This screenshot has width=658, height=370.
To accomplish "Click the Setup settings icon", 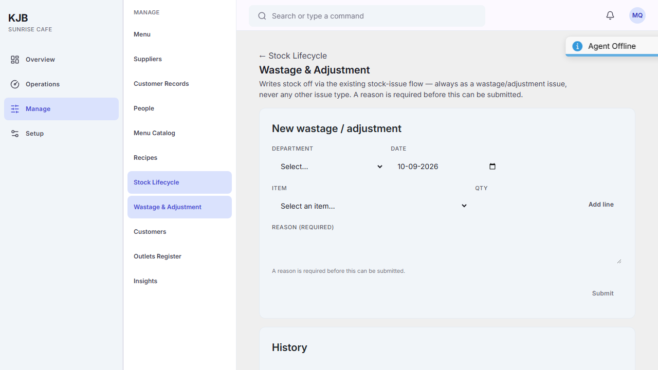I will [15, 134].
